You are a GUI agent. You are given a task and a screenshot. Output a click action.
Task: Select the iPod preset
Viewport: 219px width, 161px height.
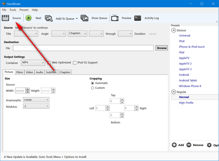tap(182, 41)
